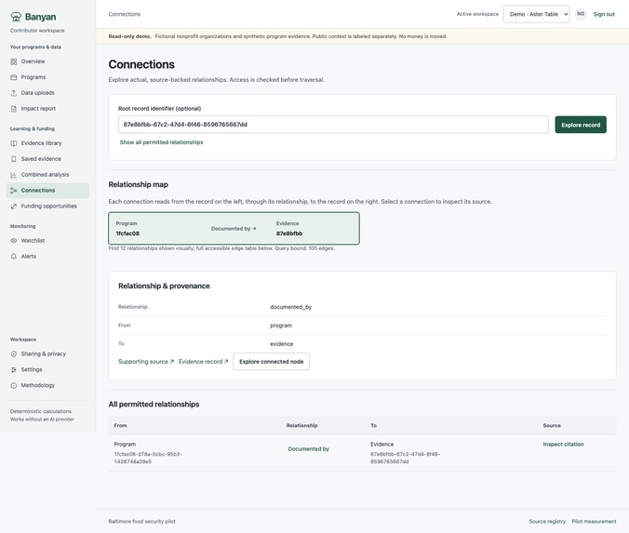Image resolution: width=629 pixels, height=533 pixels.
Task: Open Data uploads section
Action: [47, 93]
